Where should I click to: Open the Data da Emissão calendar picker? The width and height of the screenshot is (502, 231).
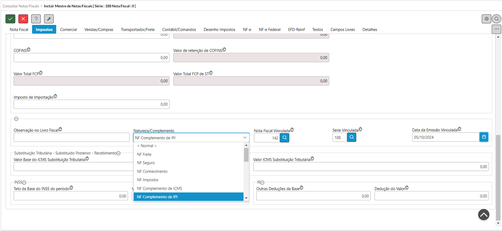pyautogui.click(x=483, y=137)
